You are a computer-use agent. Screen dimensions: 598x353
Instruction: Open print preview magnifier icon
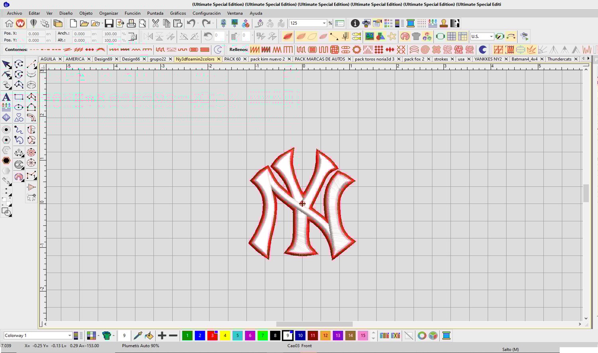142,23
